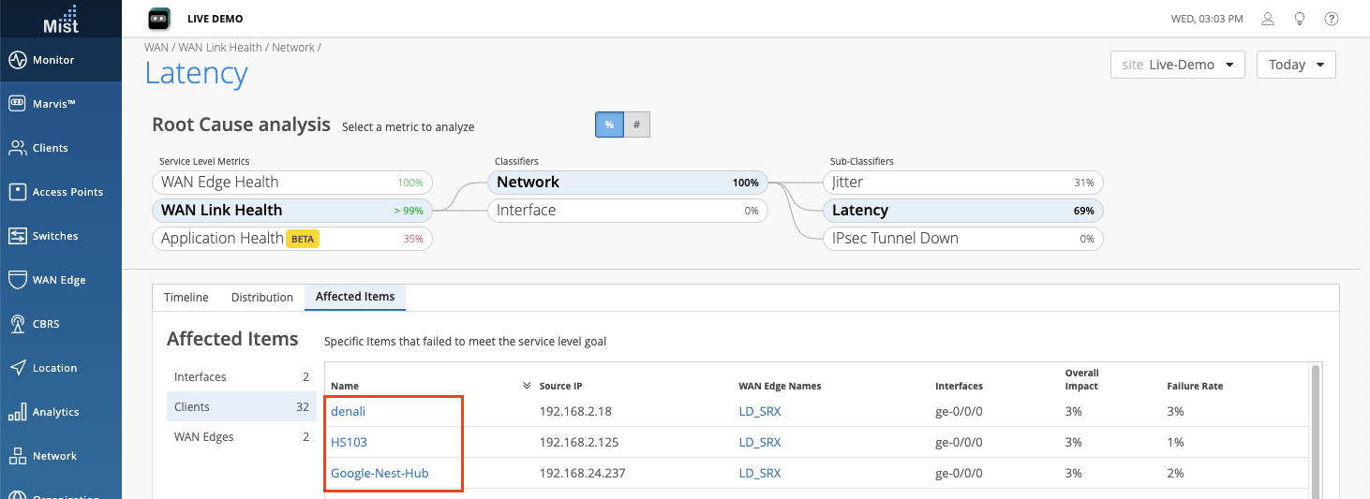Viewport: 1370px width, 499px height.
Task: Open user account profile icon
Action: click(x=1268, y=19)
